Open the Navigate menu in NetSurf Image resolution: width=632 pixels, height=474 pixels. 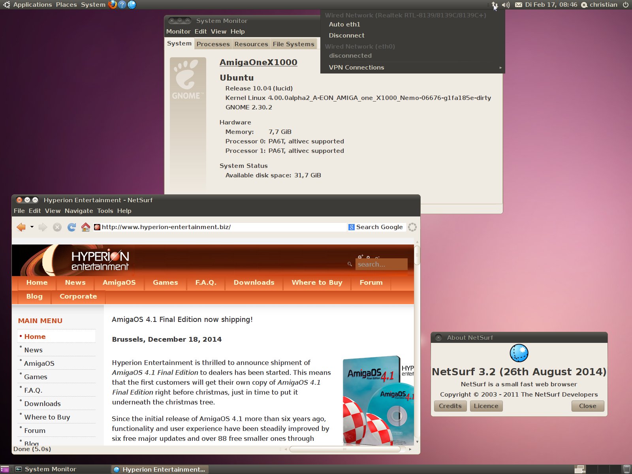pos(79,211)
